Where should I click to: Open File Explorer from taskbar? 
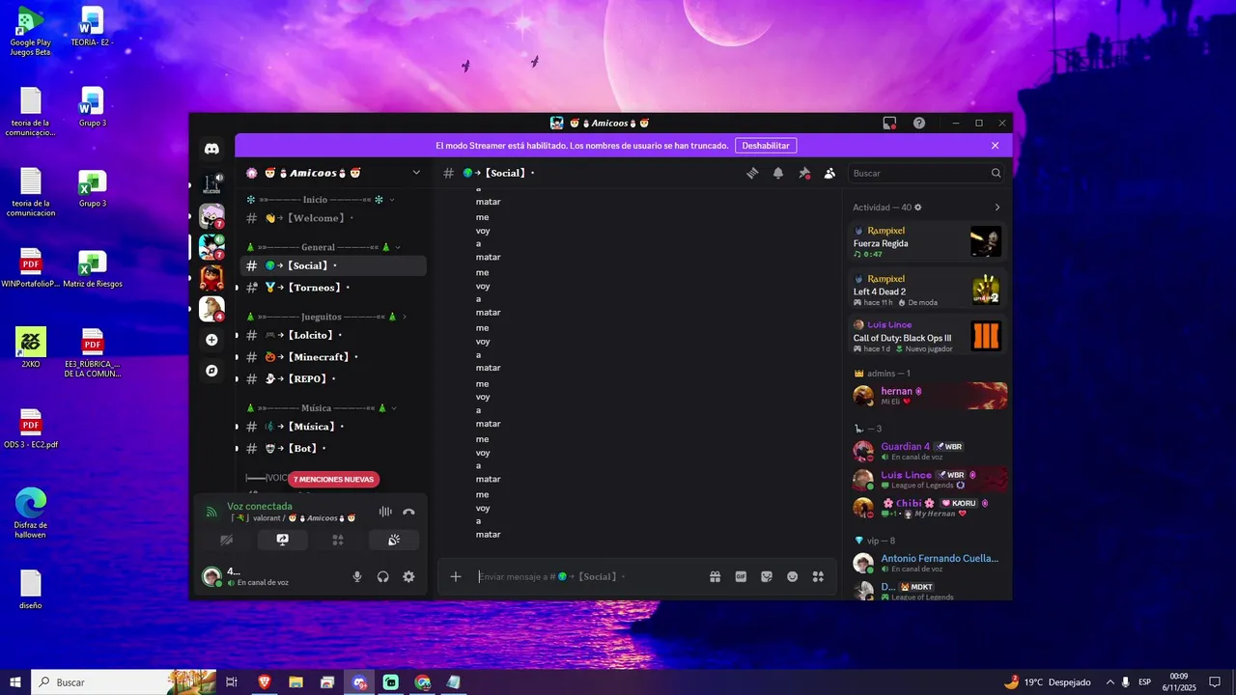point(296,682)
